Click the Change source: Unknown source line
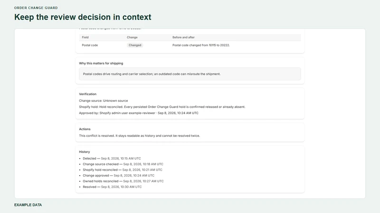 (x=104, y=101)
